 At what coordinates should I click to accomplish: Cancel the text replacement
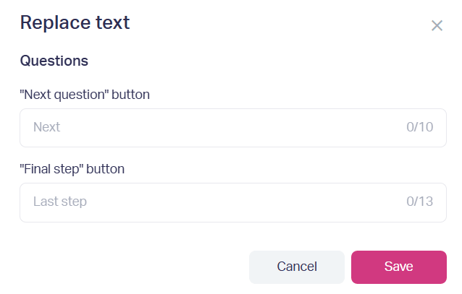click(297, 267)
